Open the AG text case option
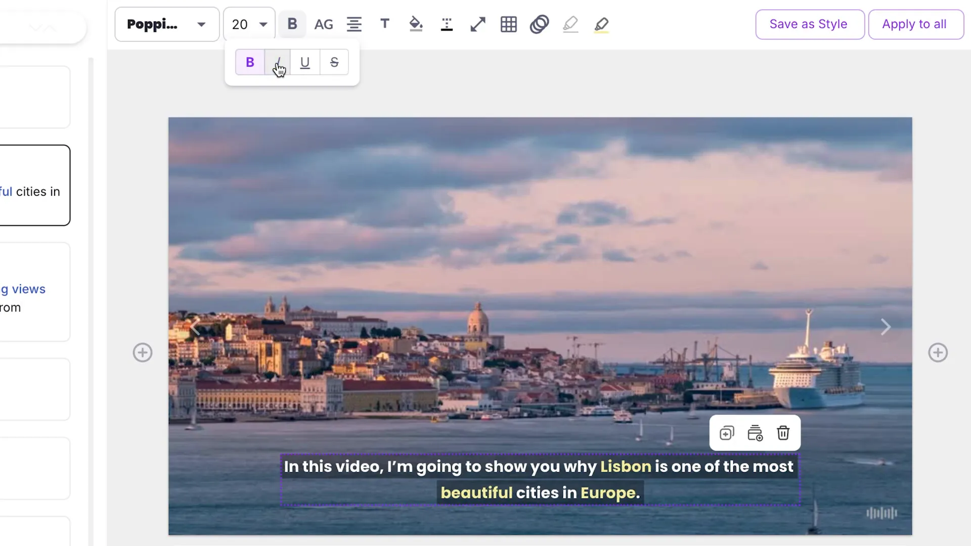Image resolution: width=971 pixels, height=546 pixels. click(324, 24)
